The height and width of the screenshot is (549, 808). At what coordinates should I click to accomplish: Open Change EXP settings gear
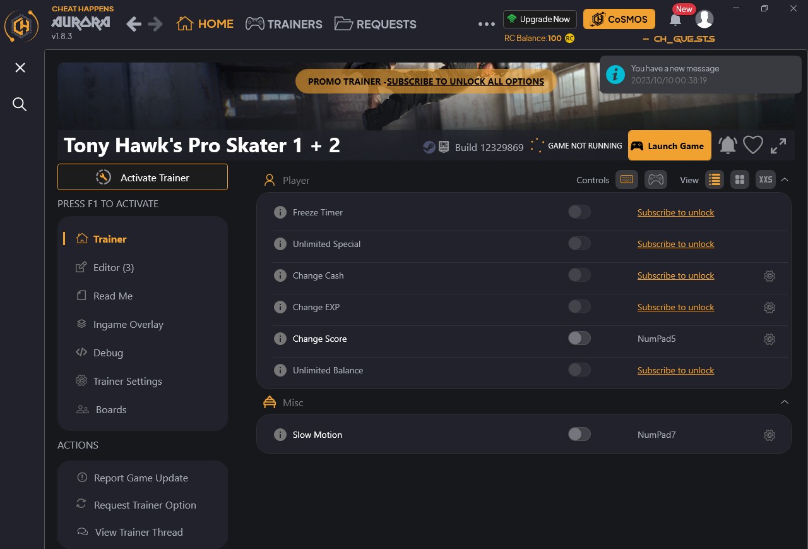[769, 308]
